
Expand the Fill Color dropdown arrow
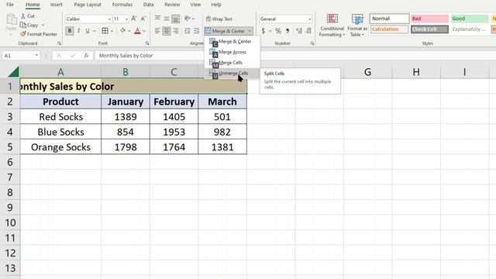[x=129, y=31]
